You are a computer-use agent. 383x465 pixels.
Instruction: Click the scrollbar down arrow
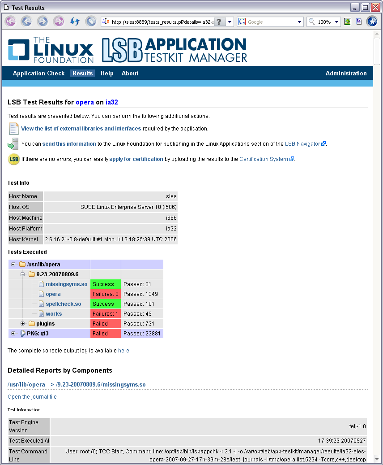pos(377,459)
